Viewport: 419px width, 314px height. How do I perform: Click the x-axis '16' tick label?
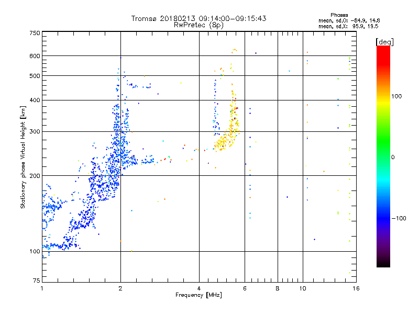click(x=356, y=288)
